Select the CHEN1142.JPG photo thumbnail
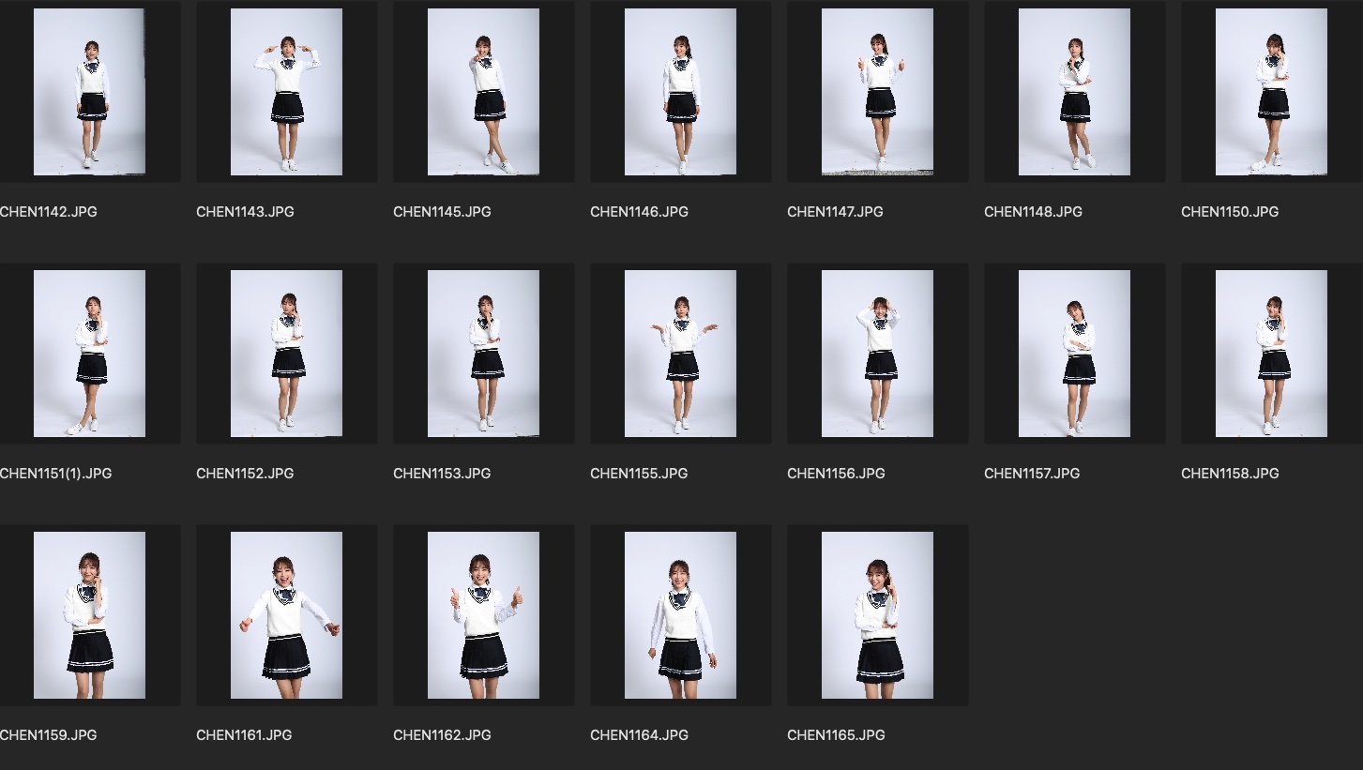Viewport: 1363px width, 770px height. (x=89, y=92)
